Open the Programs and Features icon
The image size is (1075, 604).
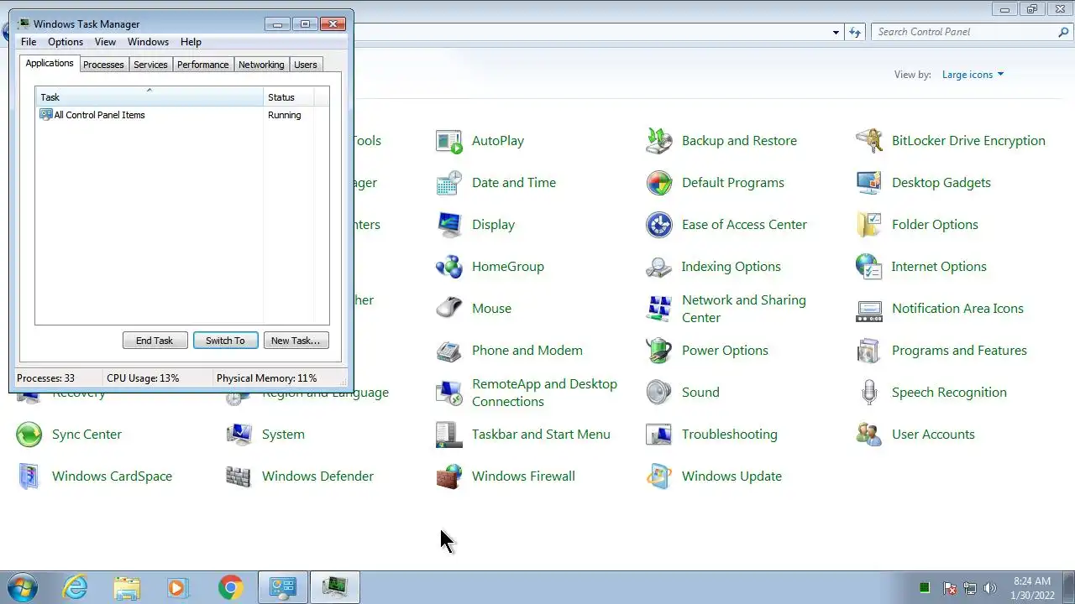tap(868, 351)
